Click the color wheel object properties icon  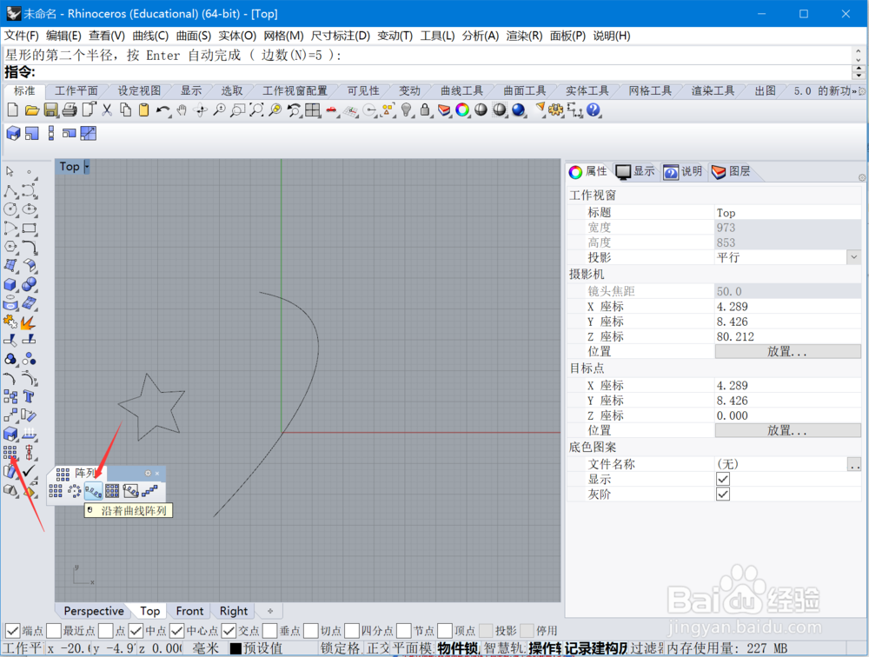pyautogui.click(x=462, y=109)
